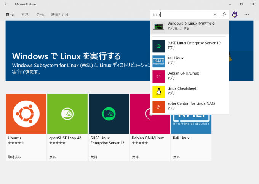Click the Debian GNU/Linux star rating
This screenshot has width=259, height=184.
(140, 143)
